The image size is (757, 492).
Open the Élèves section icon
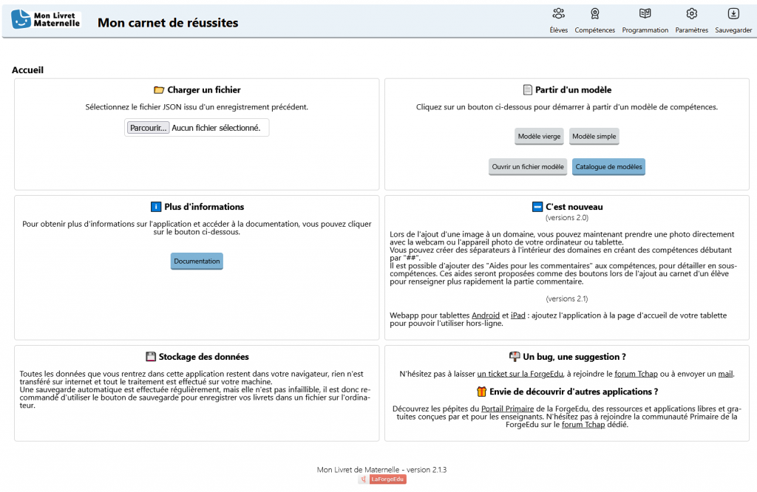558,14
